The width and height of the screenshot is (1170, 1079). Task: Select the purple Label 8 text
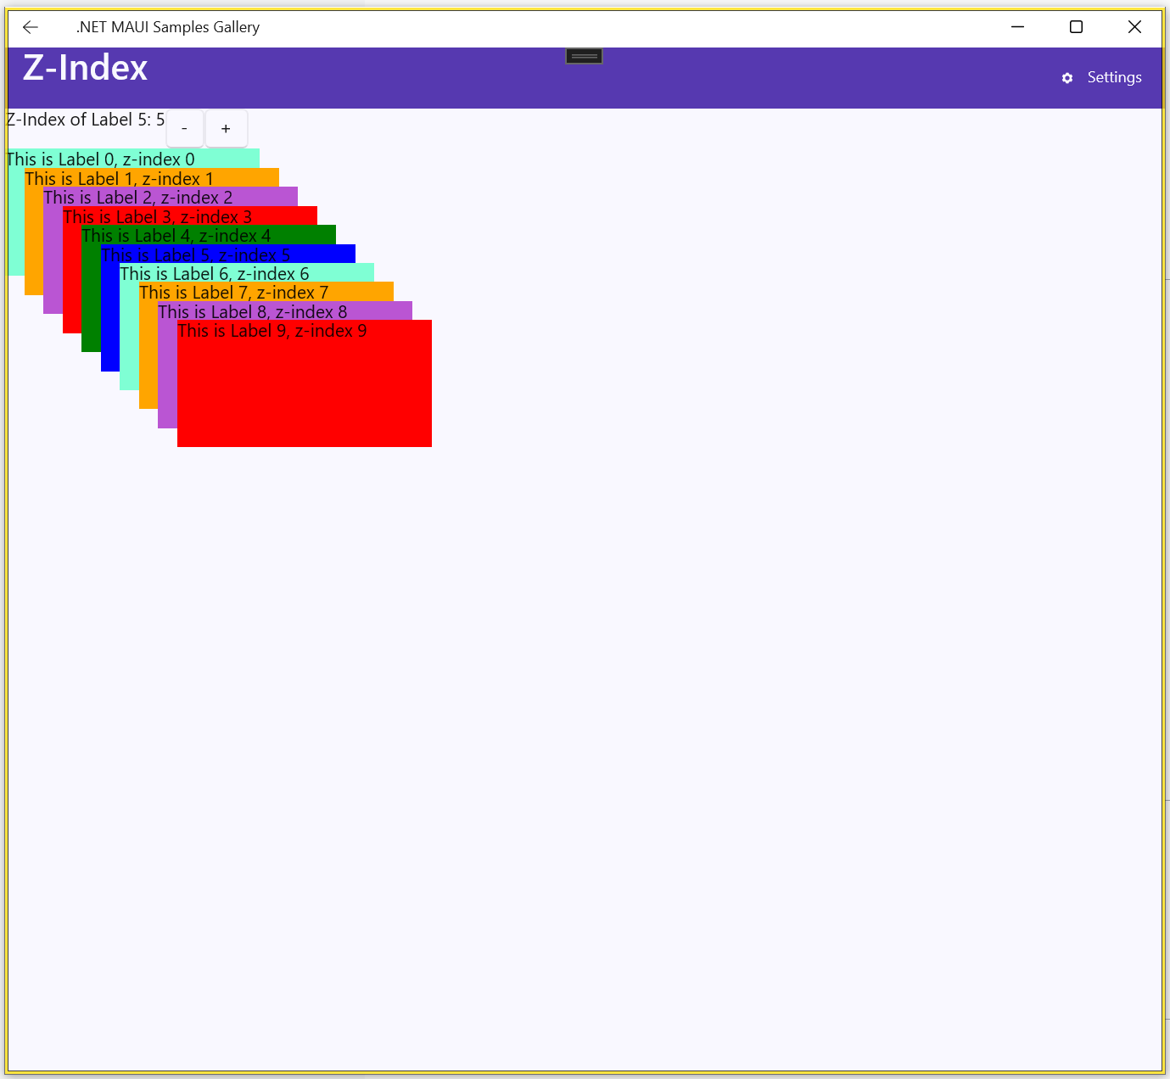point(252,312)
